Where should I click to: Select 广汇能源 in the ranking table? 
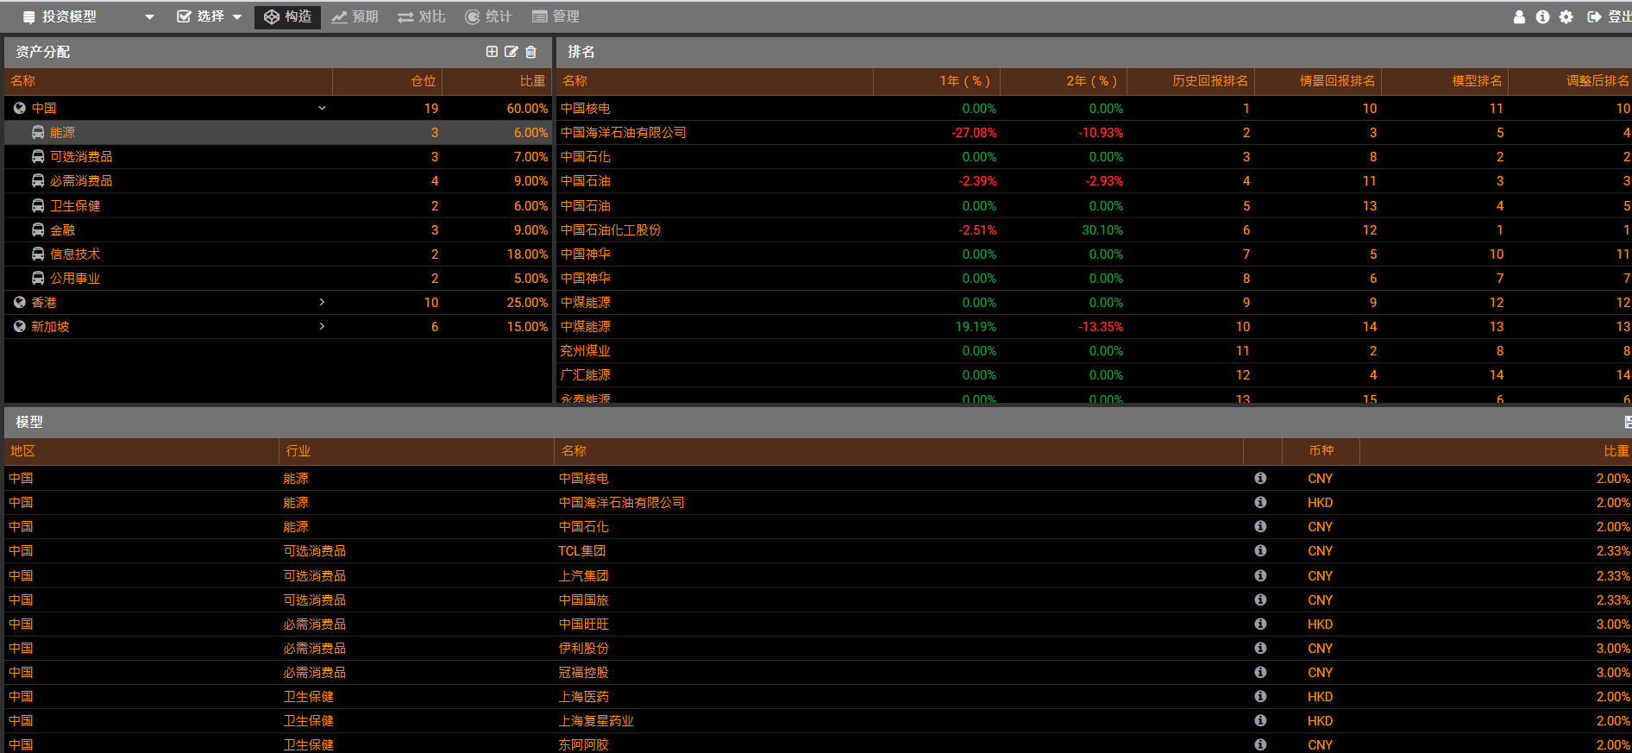pyautogui.click(x=1094, y=374)
